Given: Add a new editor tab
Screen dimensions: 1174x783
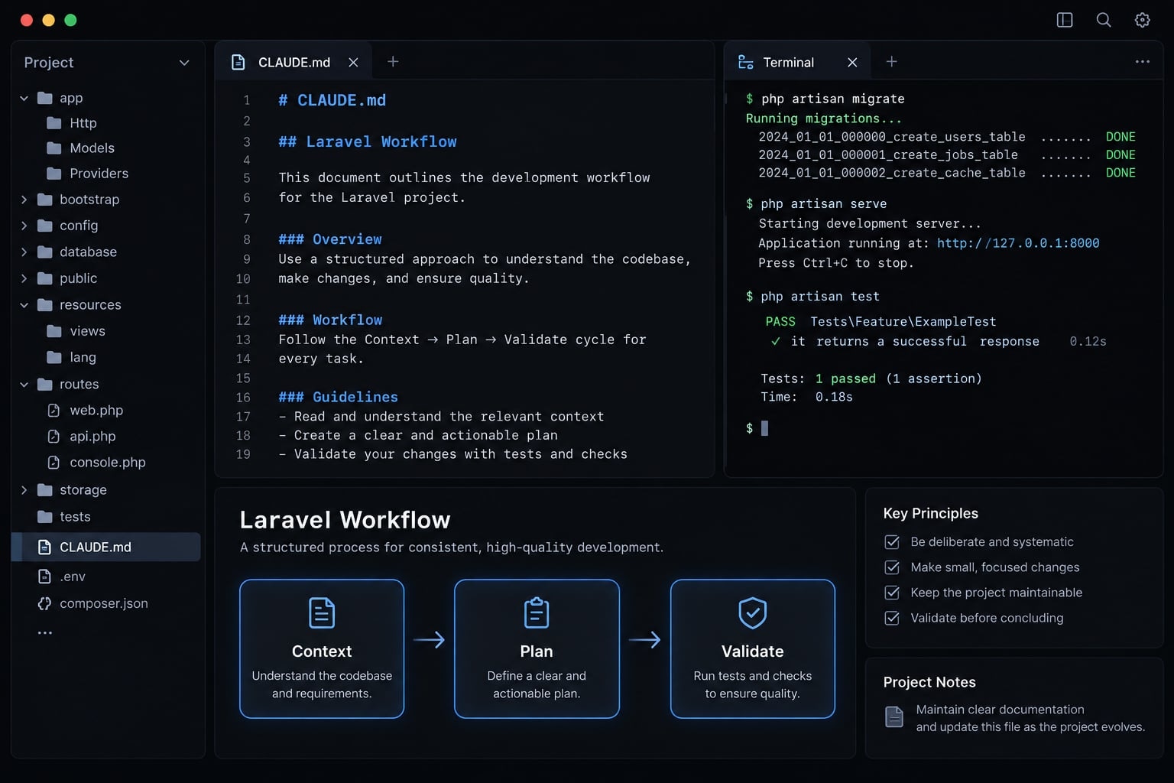Looking at the screenshot, I should tap(393, 61).
